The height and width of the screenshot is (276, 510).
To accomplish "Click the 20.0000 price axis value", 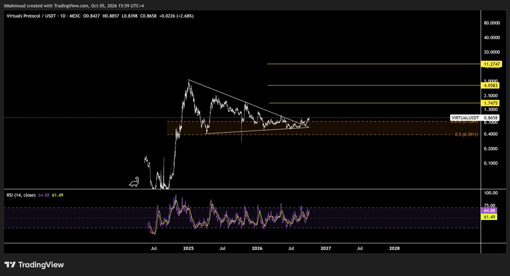I will [x=493, y=52].
